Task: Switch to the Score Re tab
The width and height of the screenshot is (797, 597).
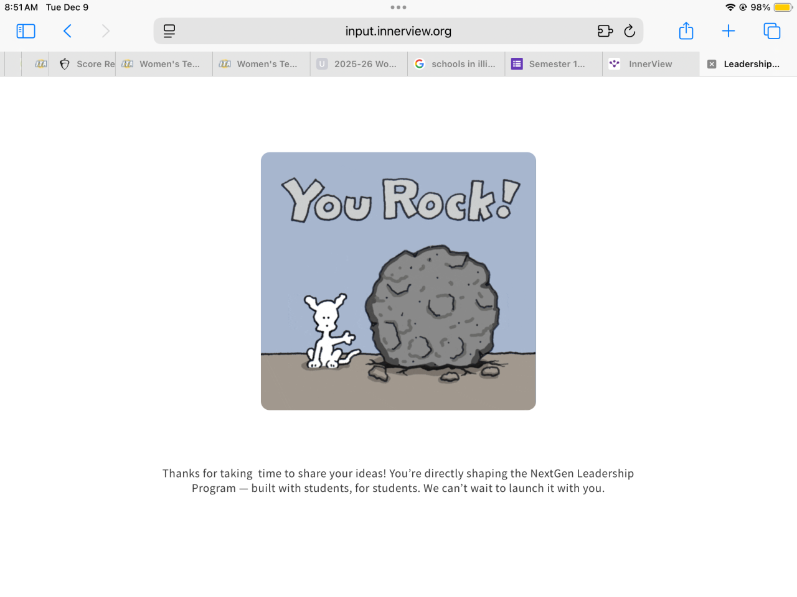Action: tap(83, 64)
